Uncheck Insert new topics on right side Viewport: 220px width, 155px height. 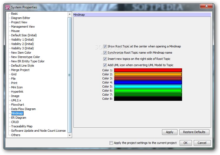click(x=105, y=59)
